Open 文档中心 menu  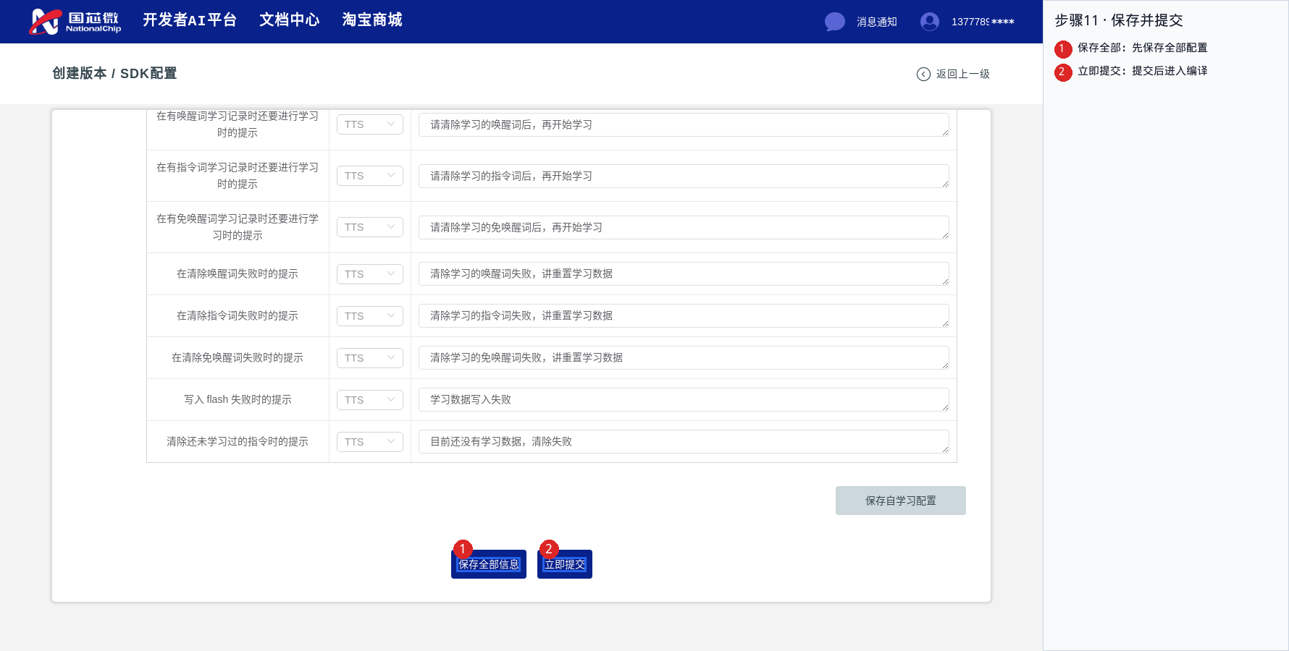point(290,20)
